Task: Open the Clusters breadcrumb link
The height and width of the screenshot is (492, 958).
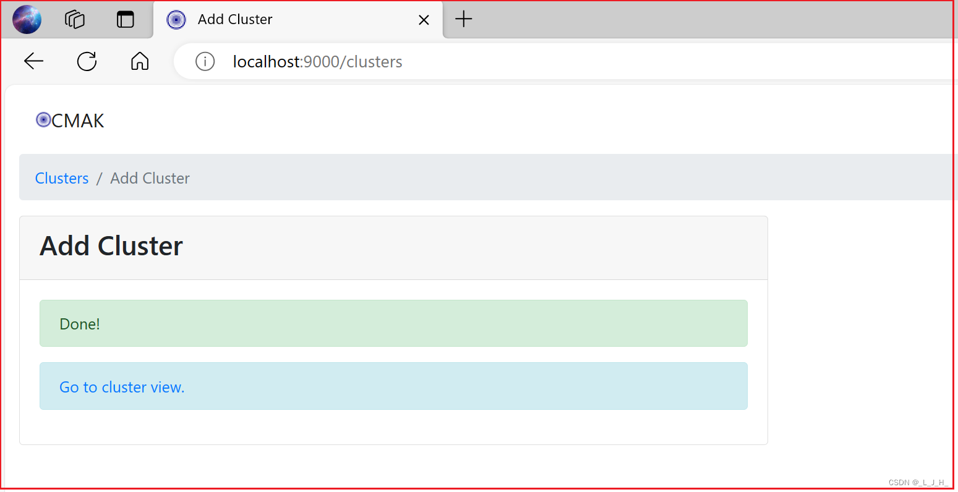Action: tap(61, 178)
